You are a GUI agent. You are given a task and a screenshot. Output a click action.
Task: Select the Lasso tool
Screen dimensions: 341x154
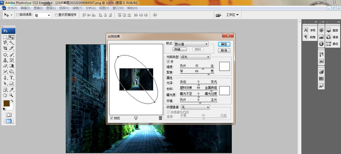pyautogui.click(x=5, y=43)
